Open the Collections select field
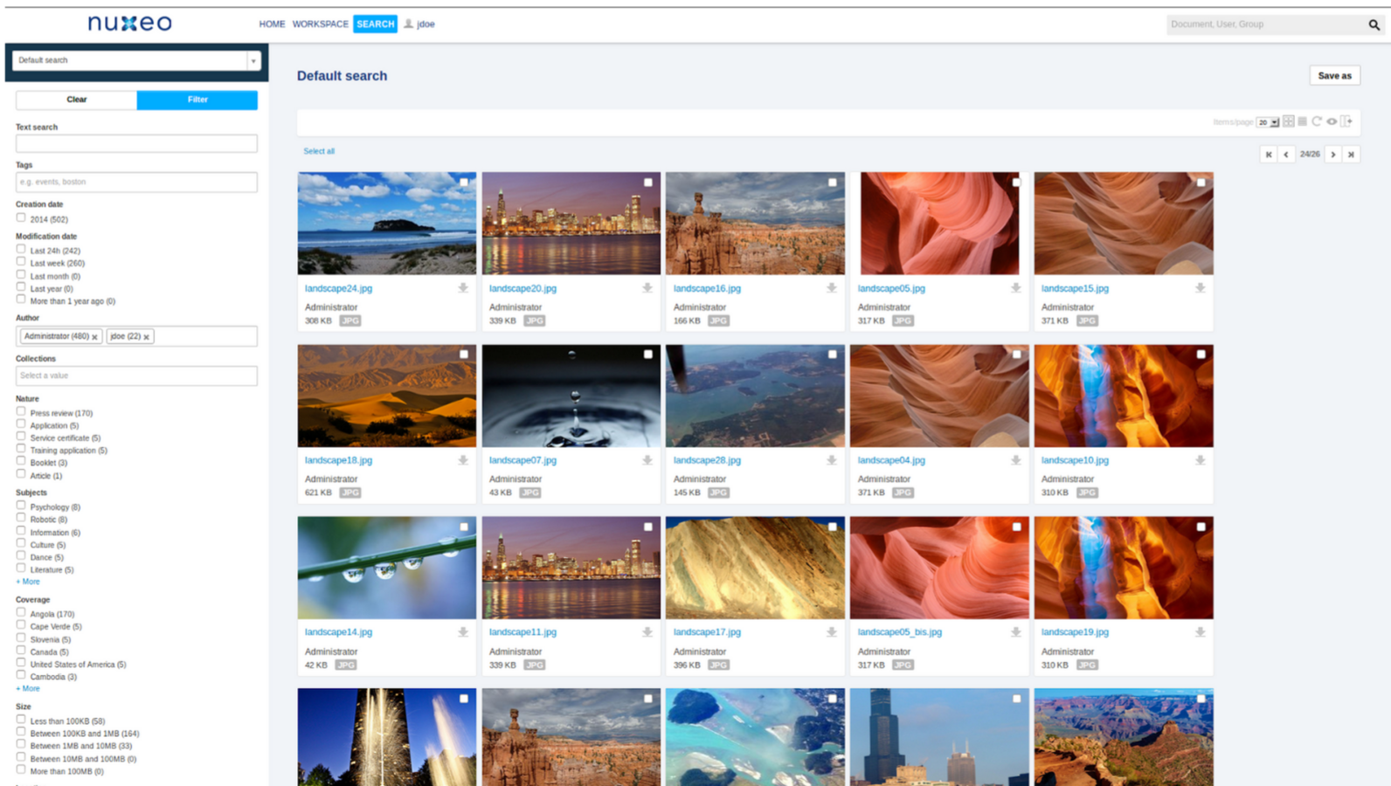Viewport: 1391px width, 786px height. pos(136,376)
